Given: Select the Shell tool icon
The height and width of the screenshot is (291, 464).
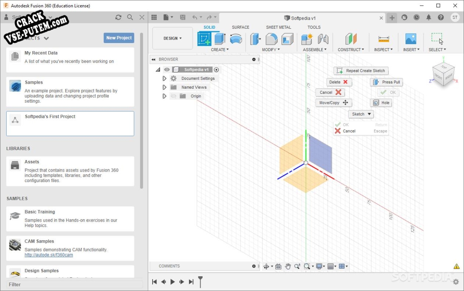Looking at the screenshot, I should [287, 39].
